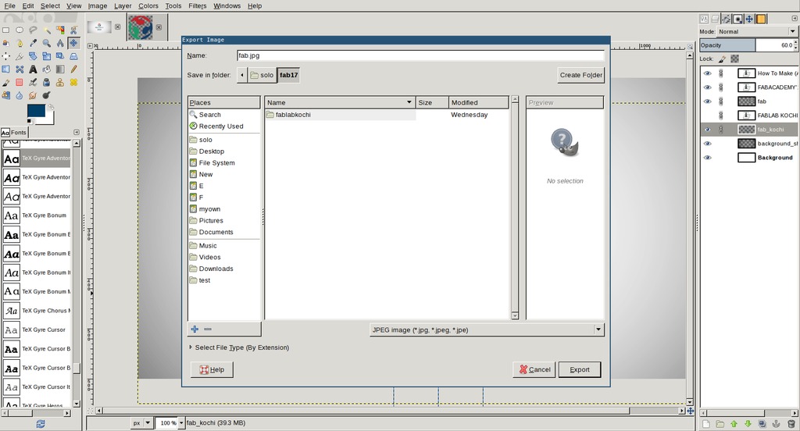Open the px unit dropdown

tap(142, 423)
